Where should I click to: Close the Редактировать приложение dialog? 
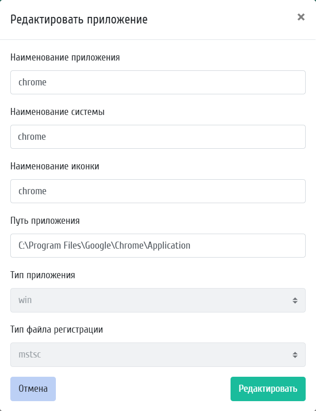click(x=301, y=17)
